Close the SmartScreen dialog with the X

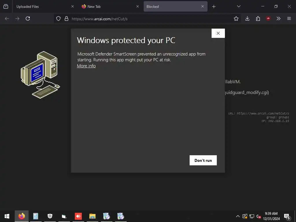coord(218,33)
